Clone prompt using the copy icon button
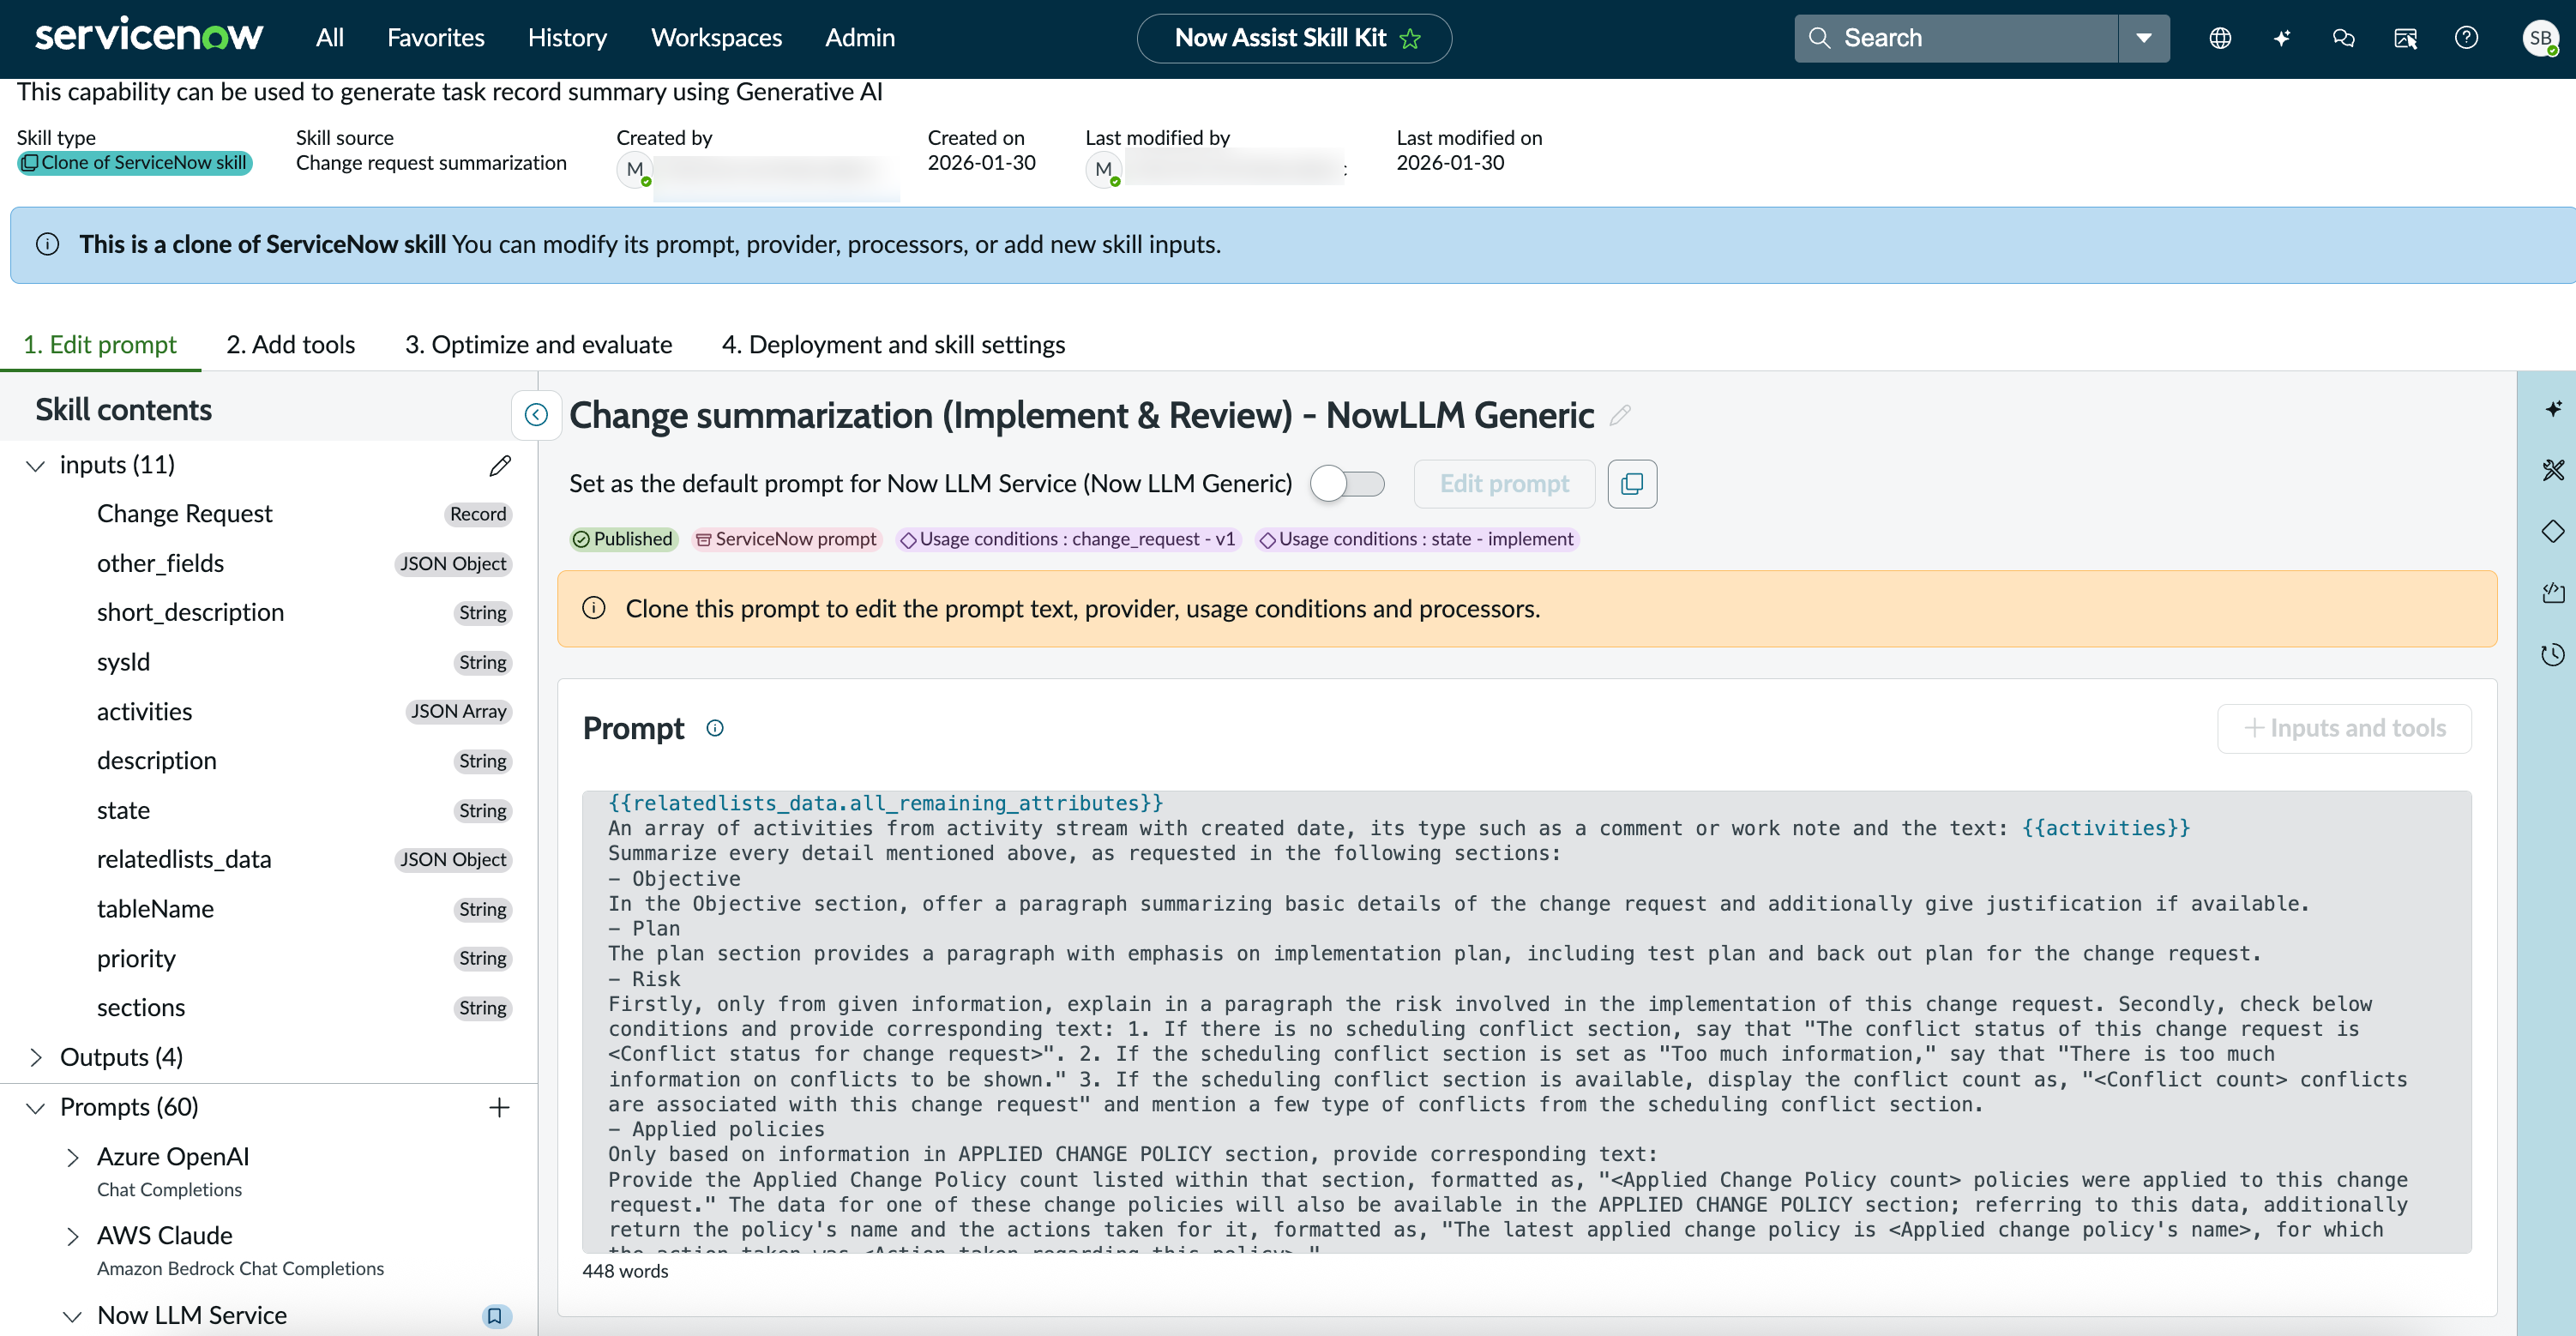 (x=1632, y=484)
